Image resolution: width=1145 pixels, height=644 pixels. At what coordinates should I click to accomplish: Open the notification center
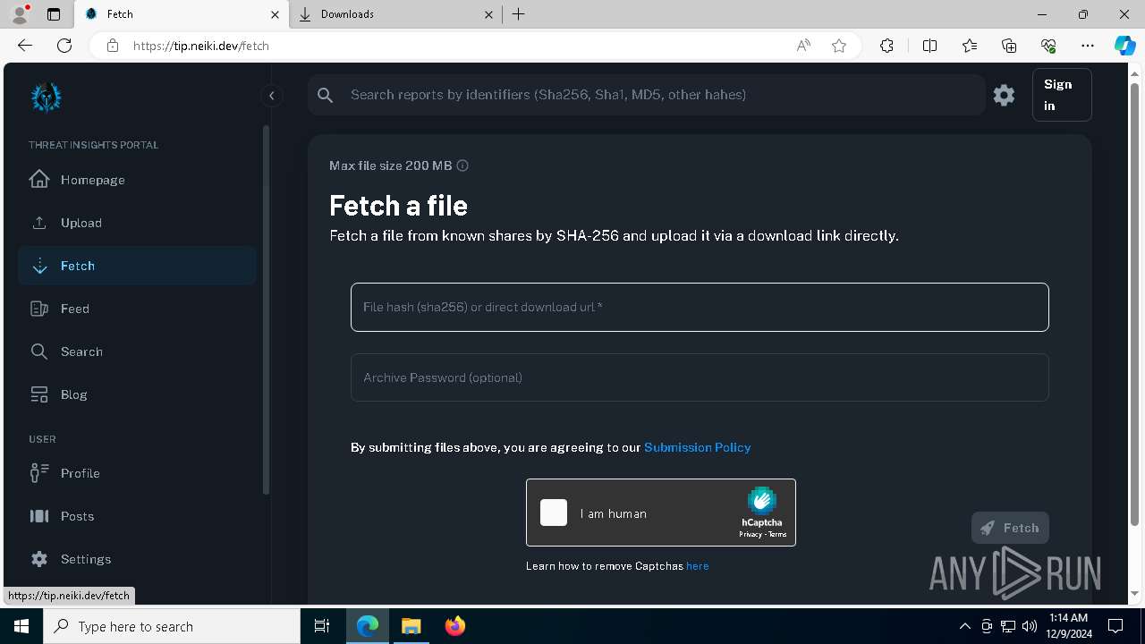(x=1115, y=626)
